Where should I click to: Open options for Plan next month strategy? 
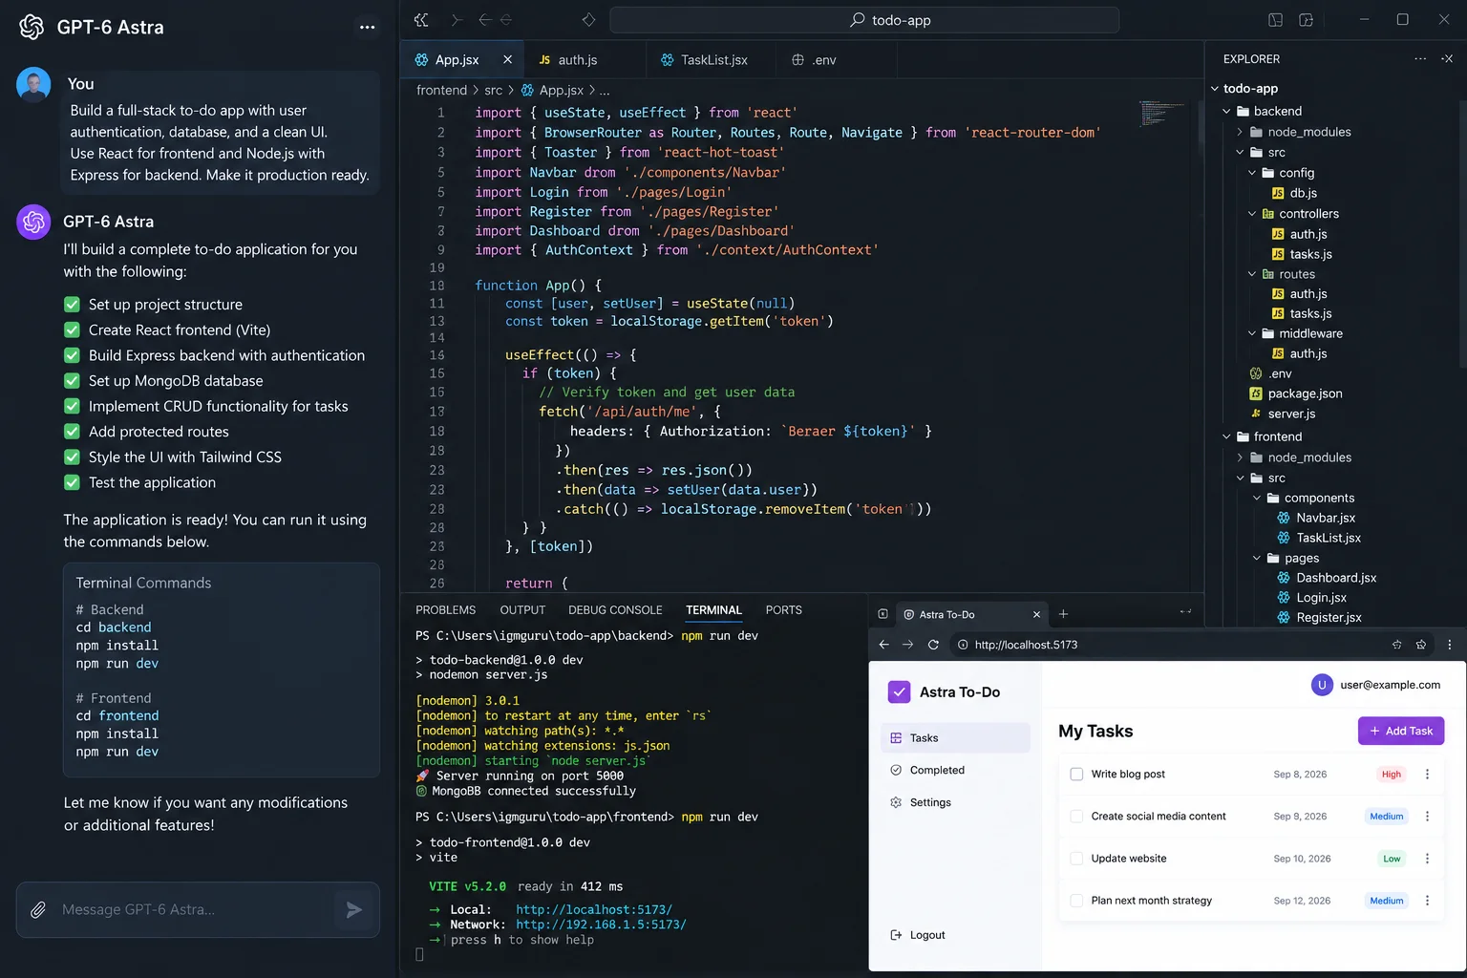point(1428,901)
